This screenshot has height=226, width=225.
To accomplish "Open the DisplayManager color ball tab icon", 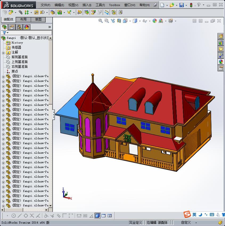I will tap(27, 27).
